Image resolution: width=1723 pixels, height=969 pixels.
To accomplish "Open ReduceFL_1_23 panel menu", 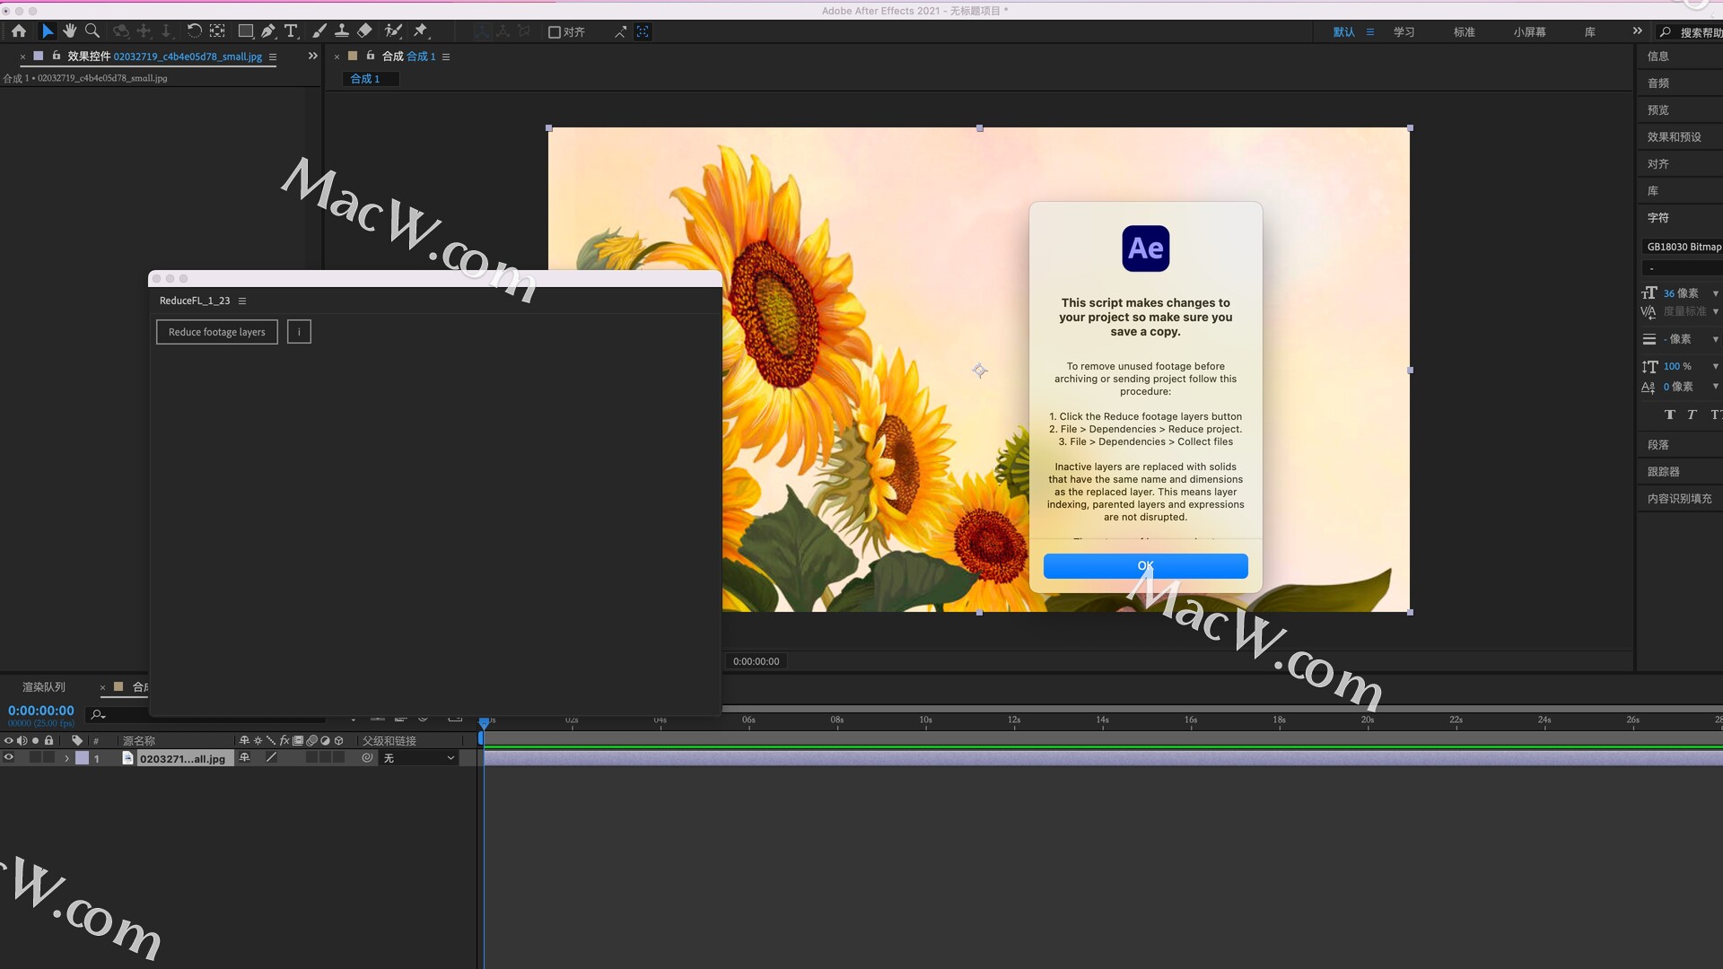I will (x=242, y=301).
